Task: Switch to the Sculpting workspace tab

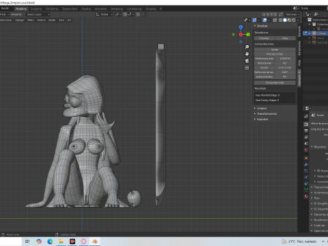Action: [36, 9]
